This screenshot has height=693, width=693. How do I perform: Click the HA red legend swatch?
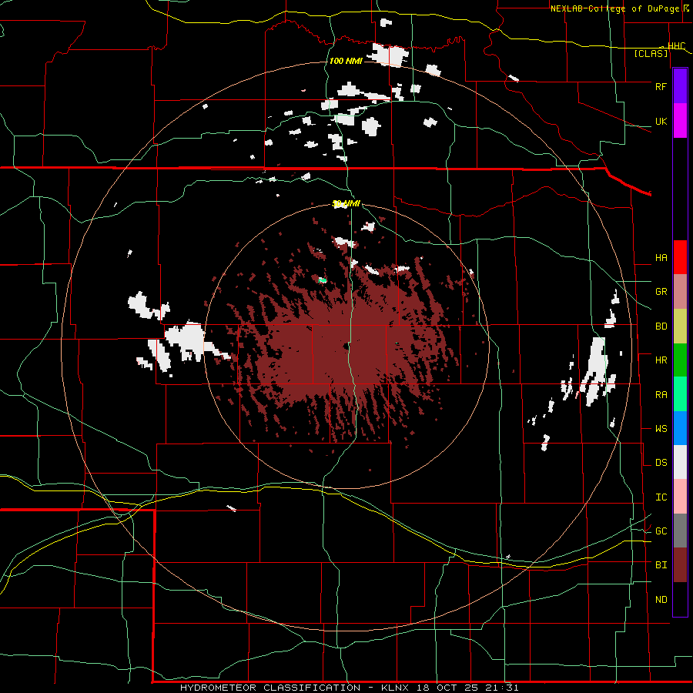680,257
